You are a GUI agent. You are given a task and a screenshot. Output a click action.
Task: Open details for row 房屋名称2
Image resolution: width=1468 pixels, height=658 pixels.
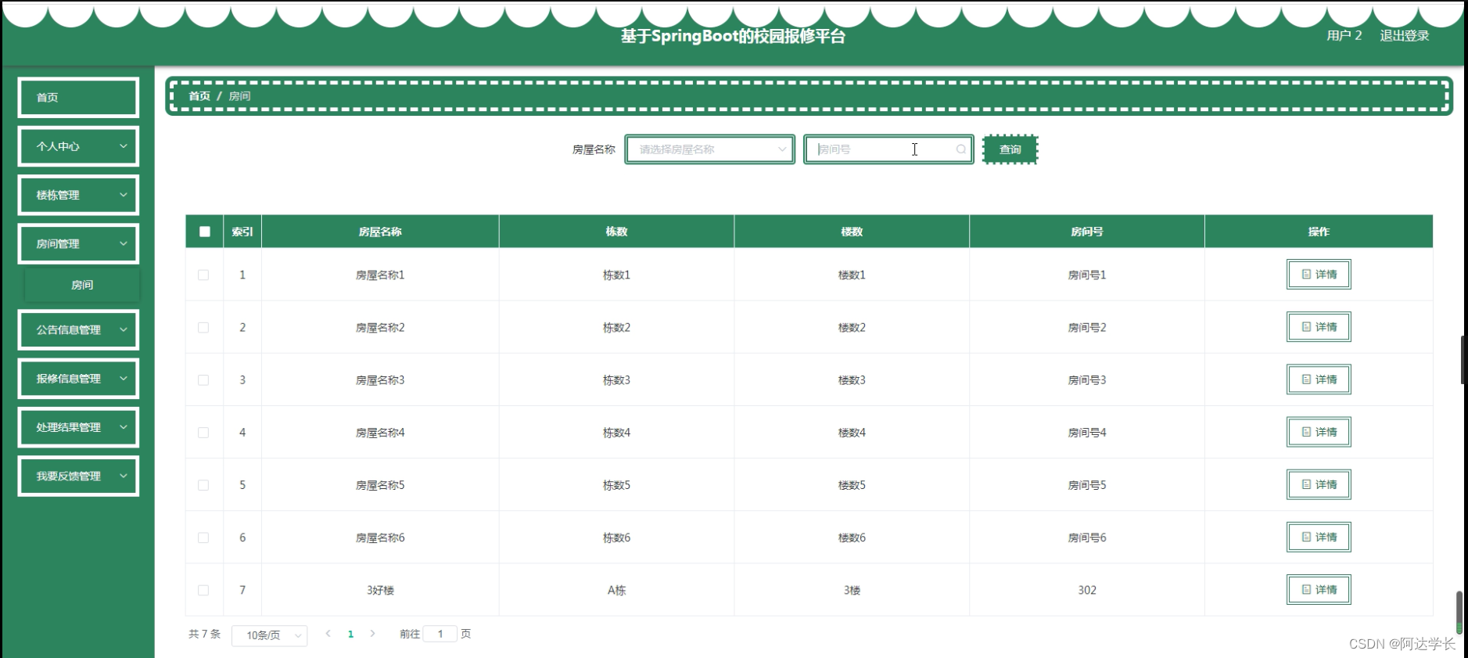click(x=1319, y=327)
